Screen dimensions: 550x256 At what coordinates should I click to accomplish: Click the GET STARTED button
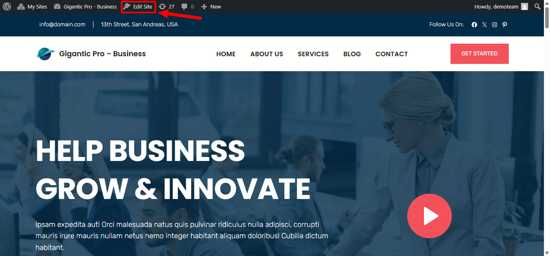[479, 54]
